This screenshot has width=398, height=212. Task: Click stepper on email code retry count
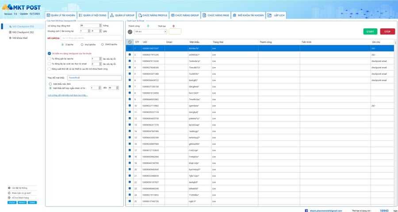click(100, 64)
